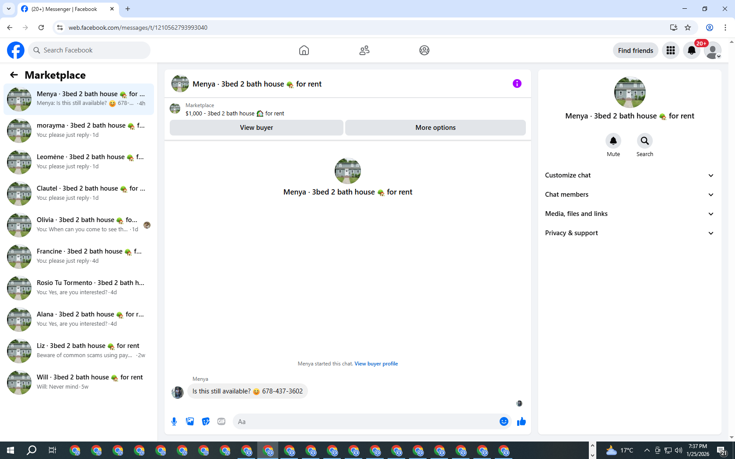735x459 pixels.
Task: Show hidden system tray icons
Action: tap(647, 450)
